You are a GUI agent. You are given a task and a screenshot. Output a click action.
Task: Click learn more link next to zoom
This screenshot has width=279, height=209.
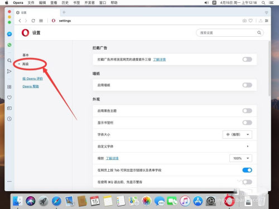112,158
